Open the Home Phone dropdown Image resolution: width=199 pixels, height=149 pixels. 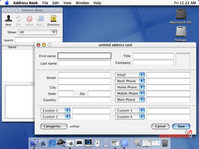(130, 87)
